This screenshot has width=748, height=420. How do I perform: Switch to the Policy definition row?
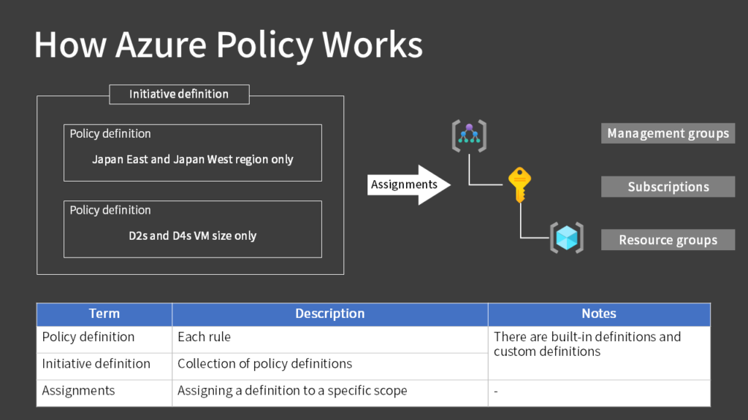pos(87,337)
